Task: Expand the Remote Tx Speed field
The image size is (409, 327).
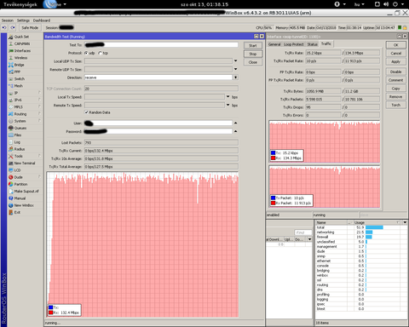Action: coord(228,105)
